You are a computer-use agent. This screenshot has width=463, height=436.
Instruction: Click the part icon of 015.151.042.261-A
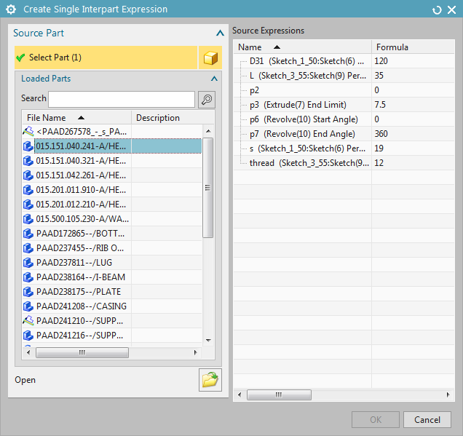(x=28, y=175)
